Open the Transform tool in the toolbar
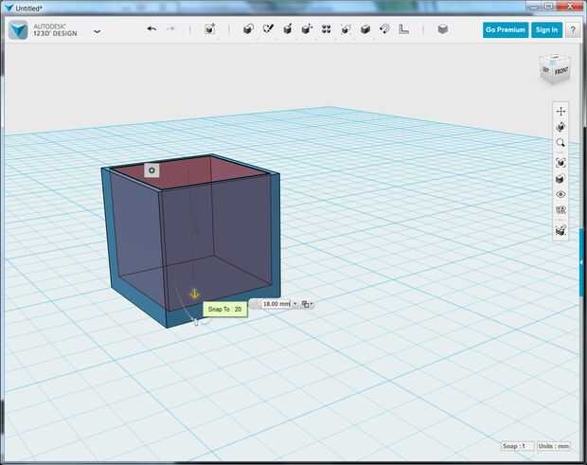 (210, 28)
